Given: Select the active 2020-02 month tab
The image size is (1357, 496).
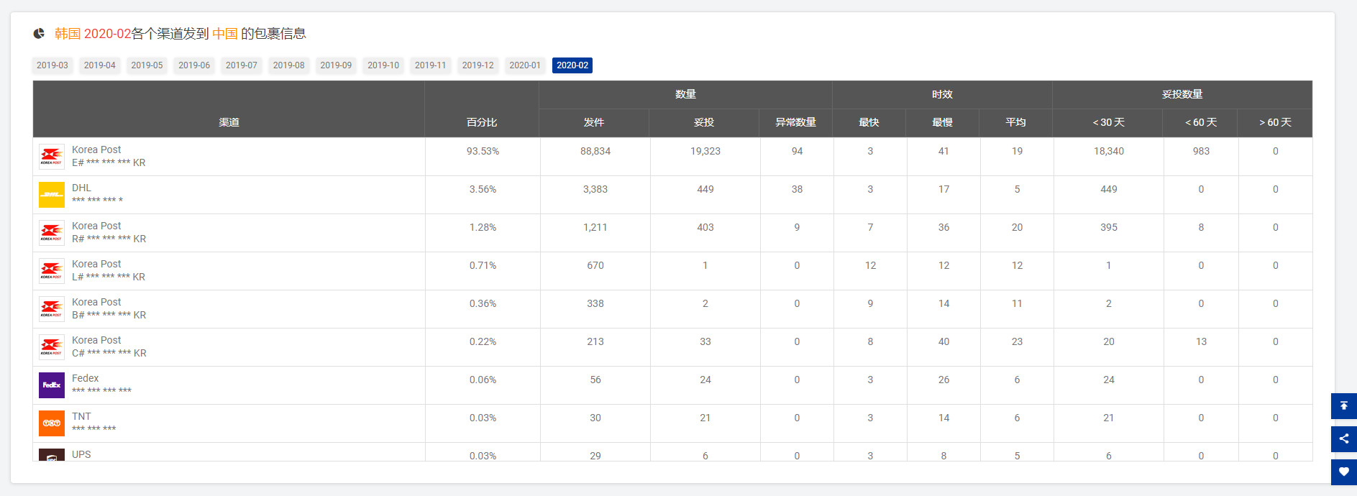Looking at the screenshot, I should [x=572, y=65].
